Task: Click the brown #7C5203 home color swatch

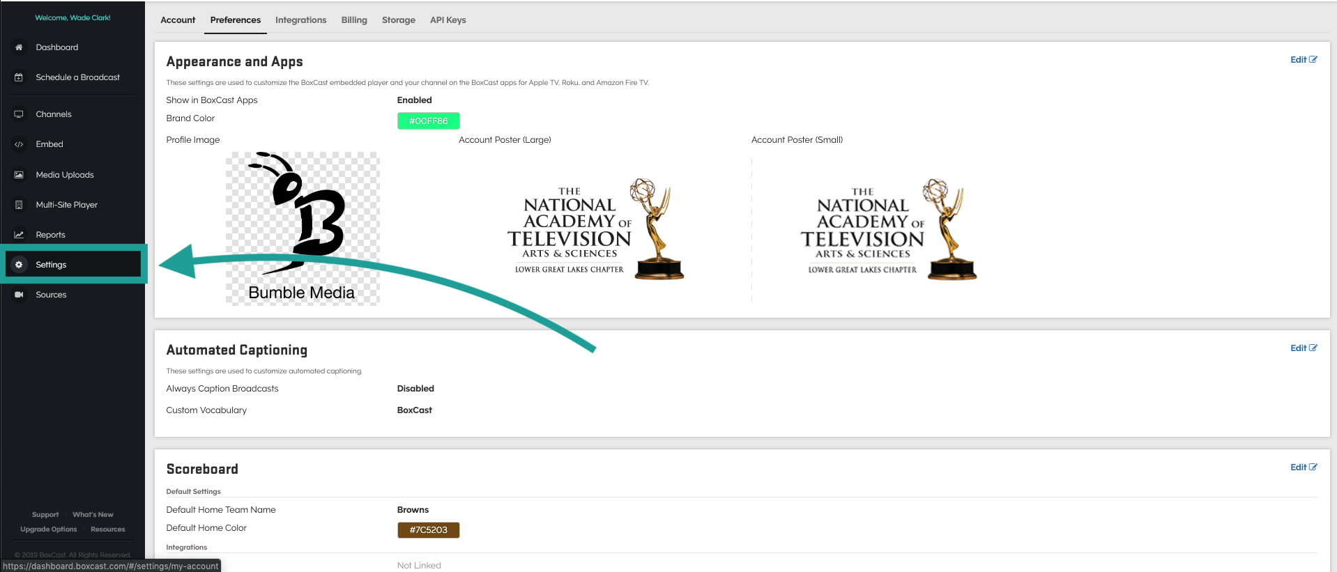Action: [x=428, y=530]
